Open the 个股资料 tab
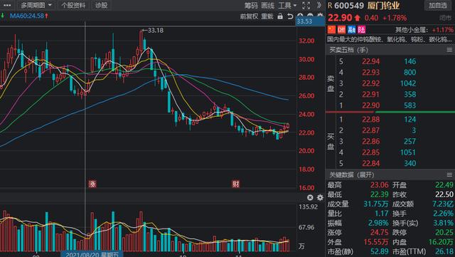This screenshot has height=257, width=455. 73,5
